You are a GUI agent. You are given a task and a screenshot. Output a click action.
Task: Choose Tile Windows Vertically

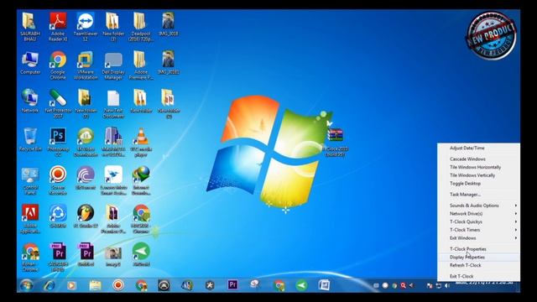[479, 175]
